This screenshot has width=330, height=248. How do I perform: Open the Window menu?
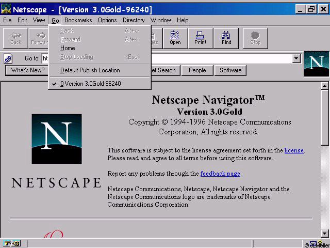(160, 20)
